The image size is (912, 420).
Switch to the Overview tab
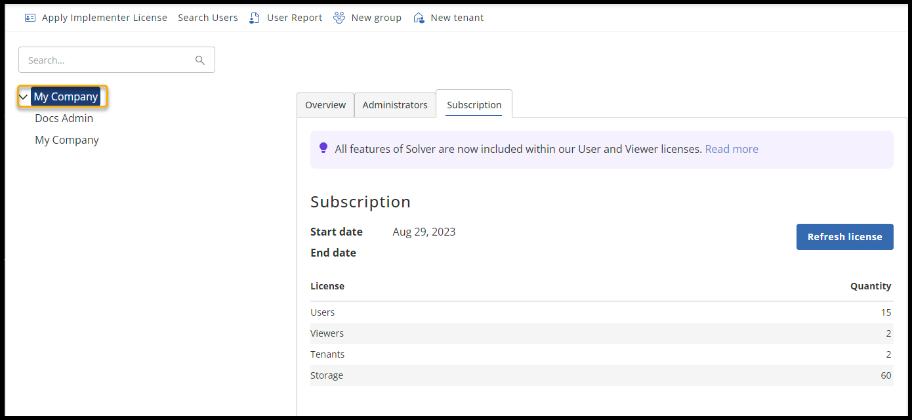[325, 105]
